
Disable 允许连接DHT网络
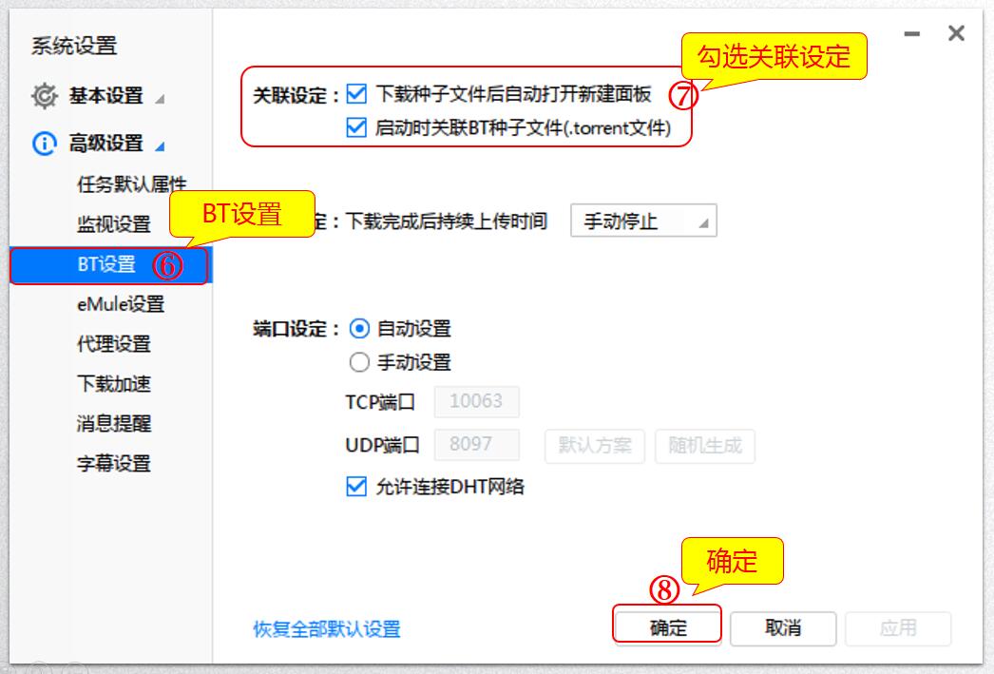click(x=359, y=484)
